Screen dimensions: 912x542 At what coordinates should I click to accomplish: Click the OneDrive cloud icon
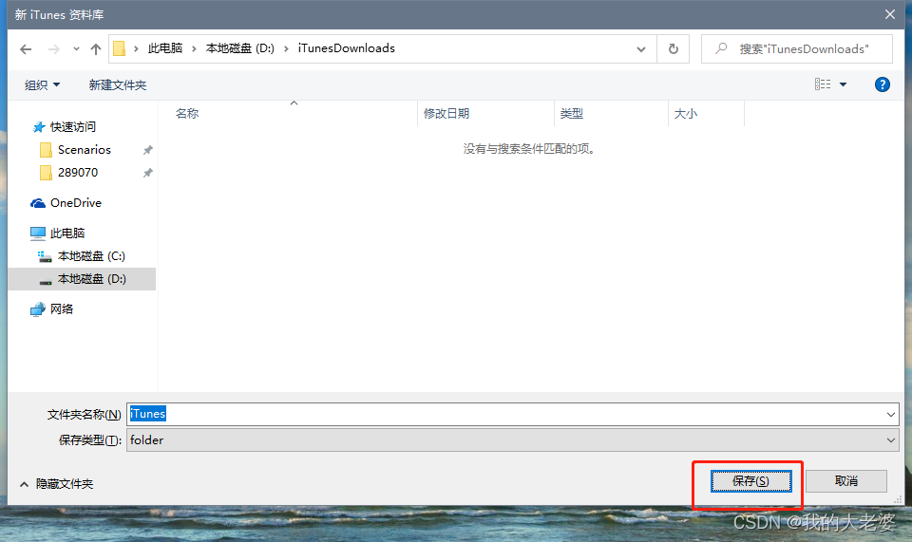tap(38, 203)
